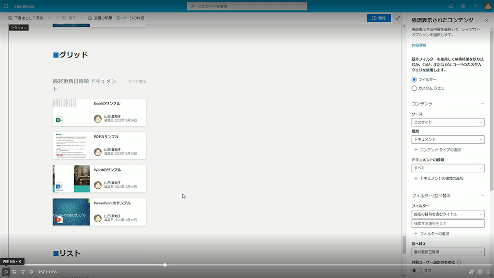The width and height of the screenshot is (494, 278).
Task: Click author avatar on Excelのサンプル card
Action: pos(98,119)
